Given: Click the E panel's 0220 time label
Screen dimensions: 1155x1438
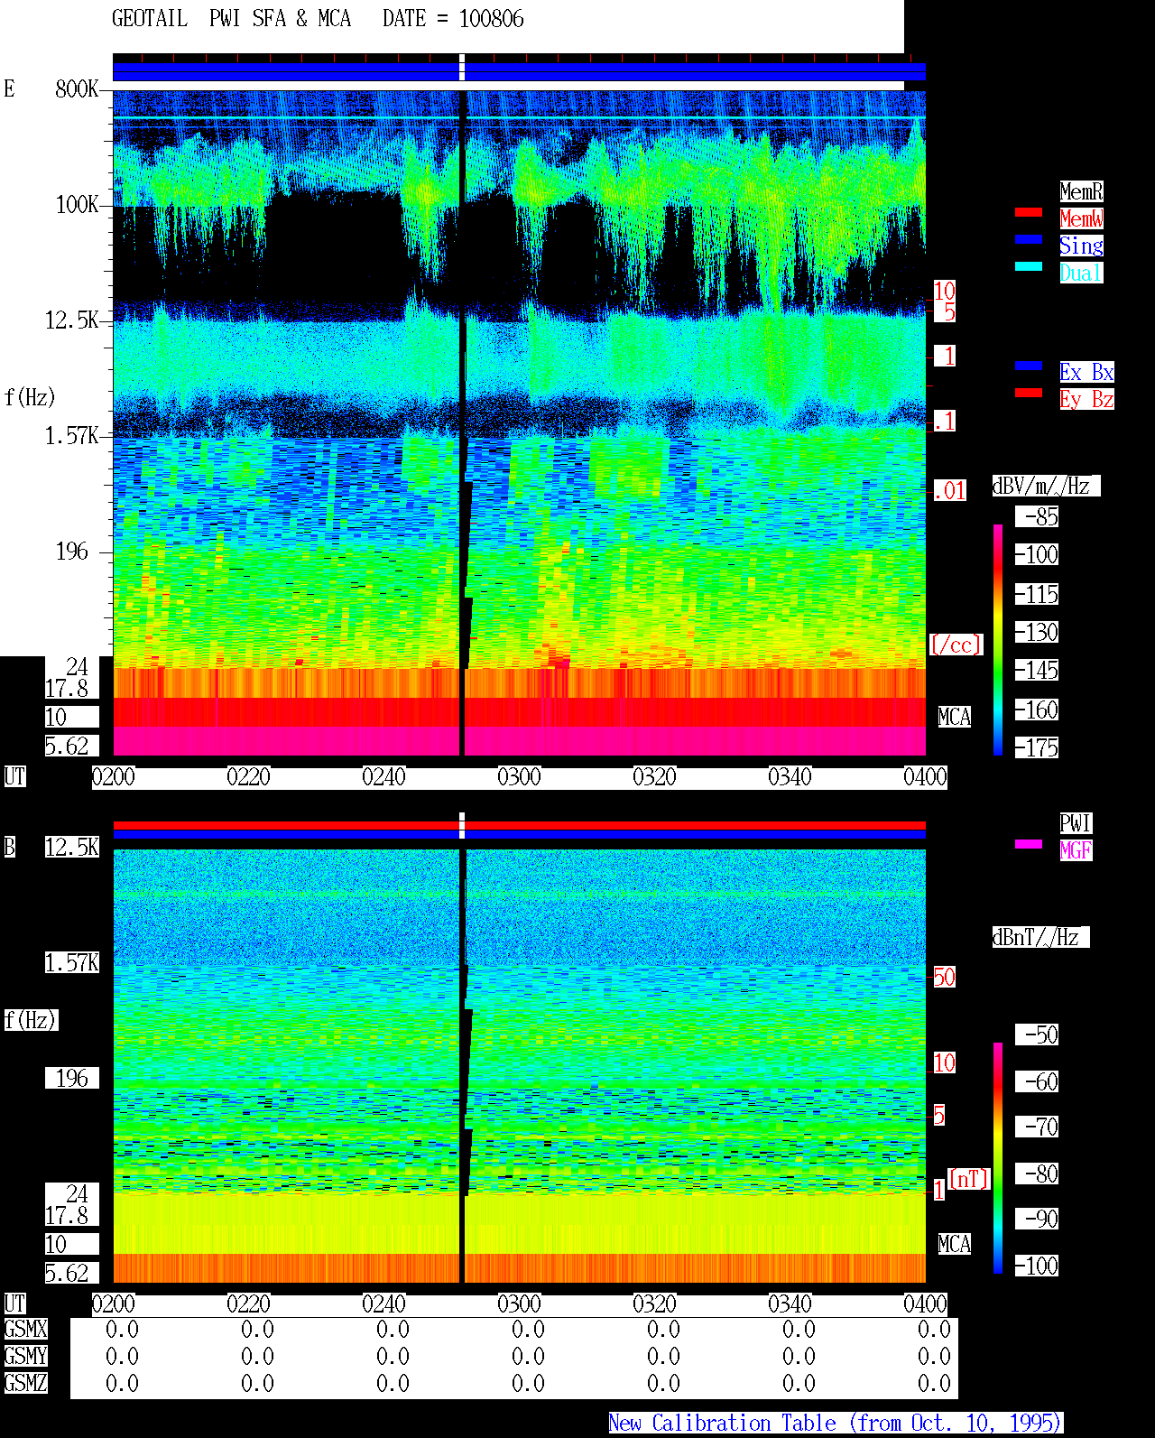Looking at the screenshot, I should point(248,776).
